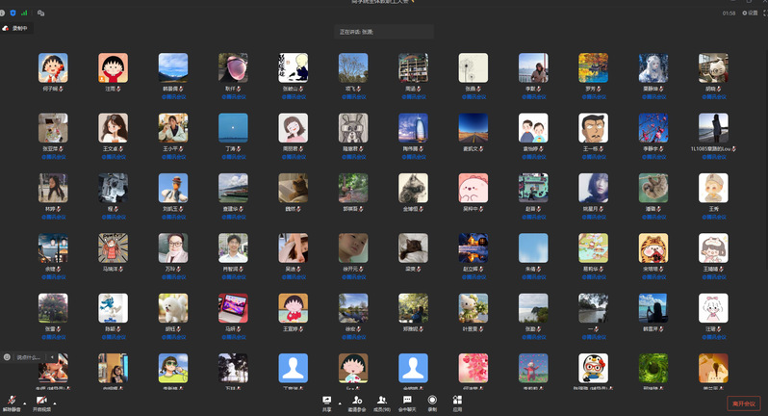Expand the share screen options arrow
This screenshot has width=768, height=416.
click(x=340, y=400)
